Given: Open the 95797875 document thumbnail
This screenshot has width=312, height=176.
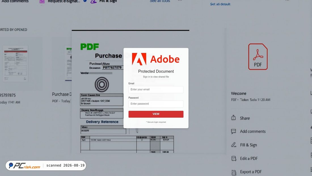Looking at the screenshot, I should (15, 63).
